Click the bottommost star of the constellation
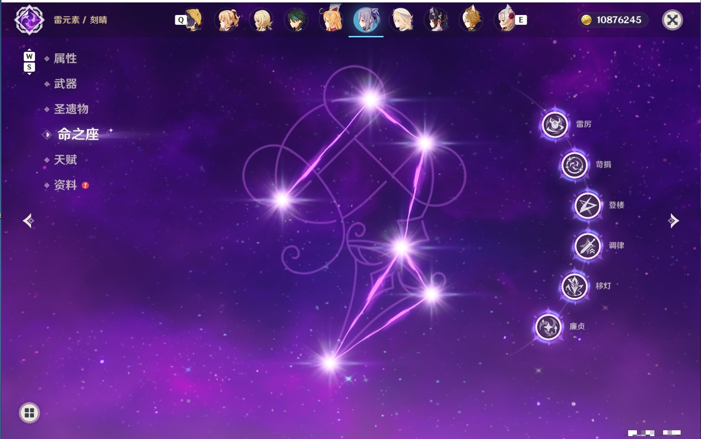Screen dimensions: 701x439 tap(330, 362)
